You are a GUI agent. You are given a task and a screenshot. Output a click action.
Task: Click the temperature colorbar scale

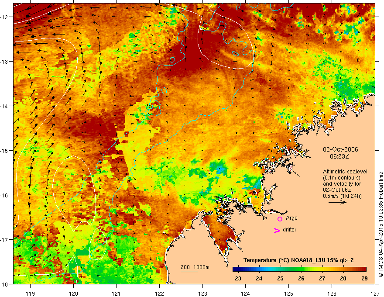(299, 269)
